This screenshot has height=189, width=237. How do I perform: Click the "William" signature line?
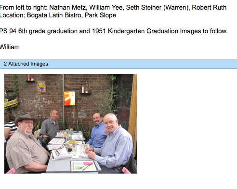click(10, 47)
